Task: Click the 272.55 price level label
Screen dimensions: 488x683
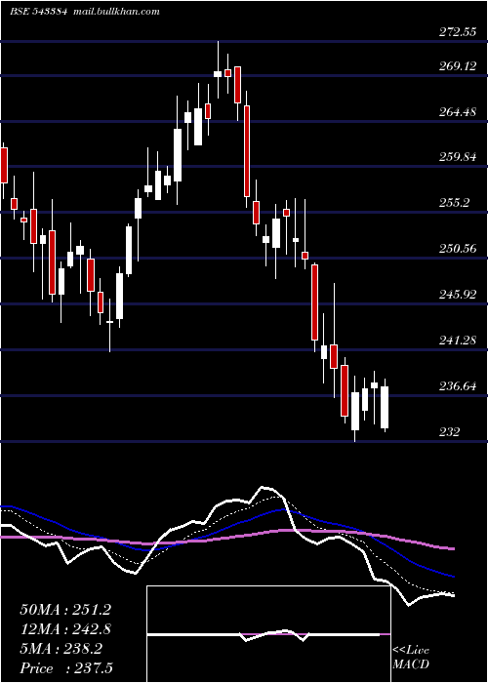Action: tap(458, 32)
